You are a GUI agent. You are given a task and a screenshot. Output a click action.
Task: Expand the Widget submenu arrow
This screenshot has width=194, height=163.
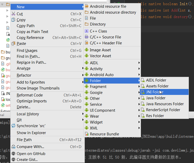[139, 122]
